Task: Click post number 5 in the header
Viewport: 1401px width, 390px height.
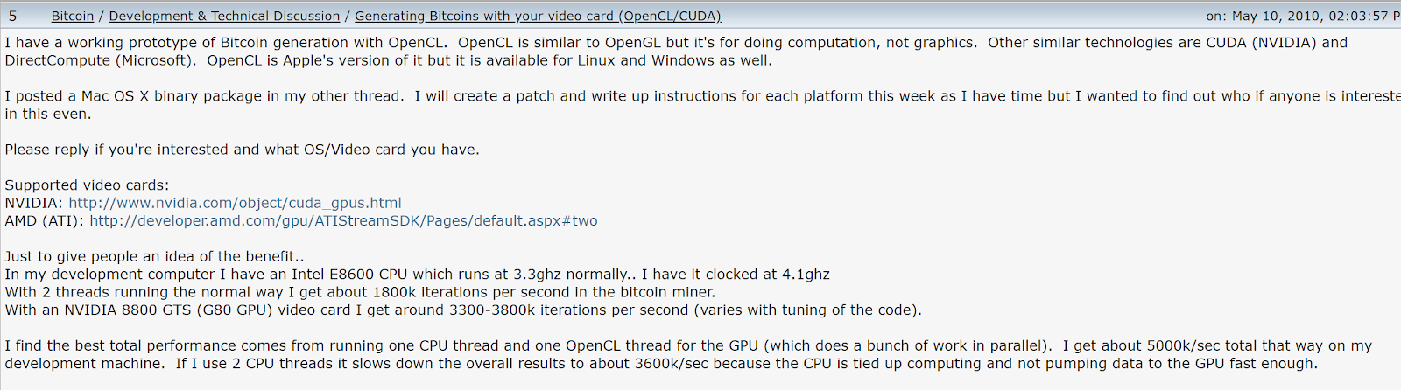Action: (x=12, y=16)
